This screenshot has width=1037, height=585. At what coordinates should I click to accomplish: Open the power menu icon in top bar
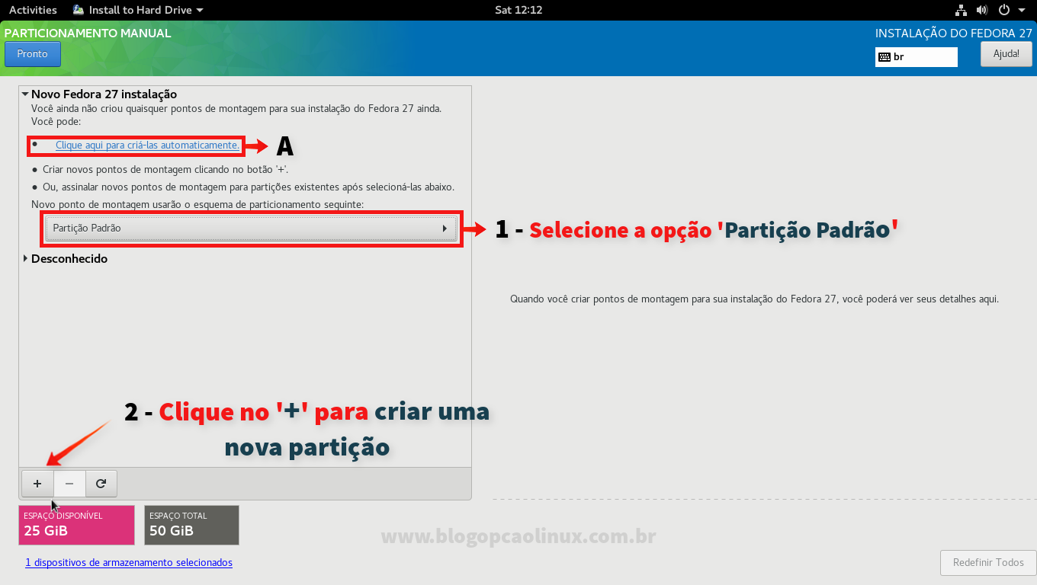tap(1003, 10)
